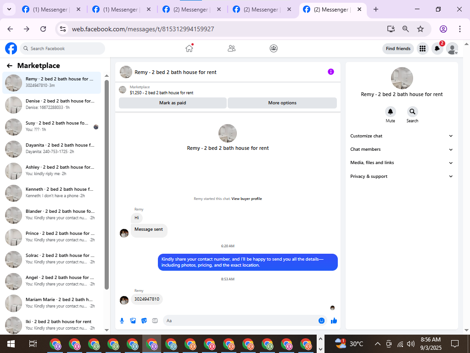Reload the page in browser toolbar
Viewport: 470px width, 353px height.
(x=43, y=29)
